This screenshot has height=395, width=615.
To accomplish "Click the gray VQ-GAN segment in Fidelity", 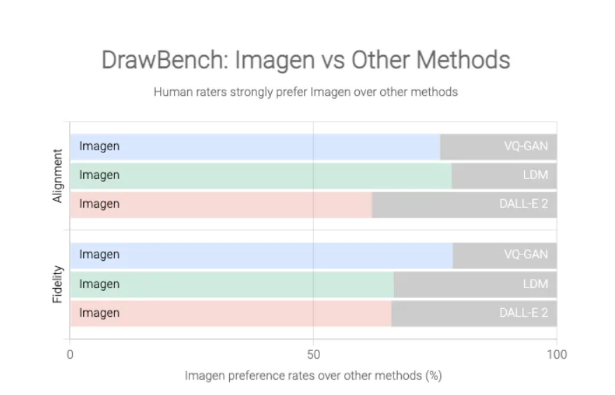I will click(x=505, y=255).
